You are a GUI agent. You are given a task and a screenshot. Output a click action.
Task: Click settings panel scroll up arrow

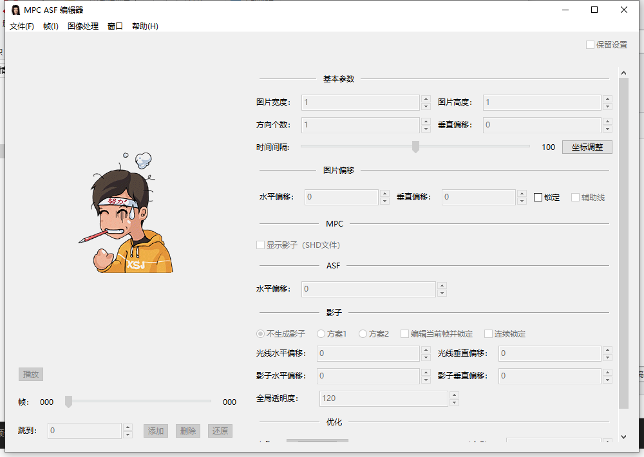pos(623,73)
